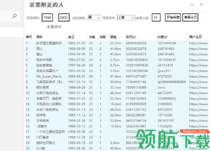Click the Douyin ID 281931507

tap(166, 120)
